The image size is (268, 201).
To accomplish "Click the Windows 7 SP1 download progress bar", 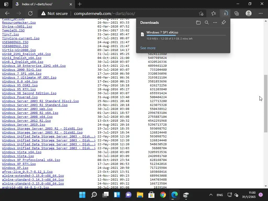I will coord(186,35).
